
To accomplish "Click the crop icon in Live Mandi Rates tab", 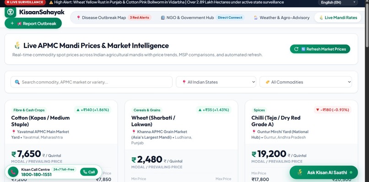I will click(x=321, y=18).
